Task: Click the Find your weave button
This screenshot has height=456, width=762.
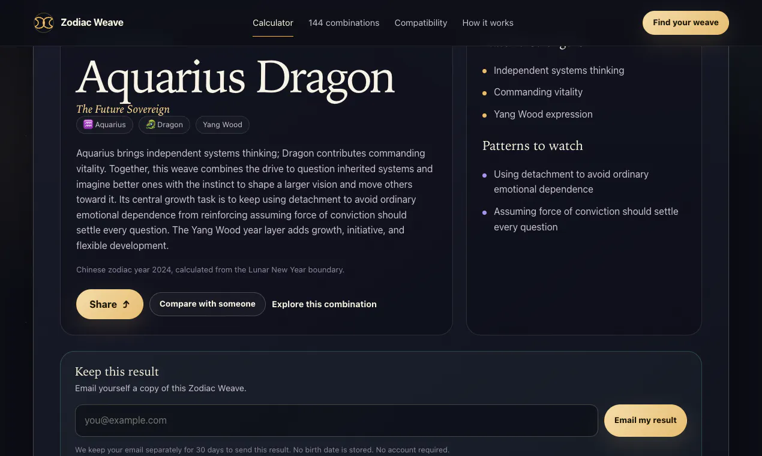Action: pos(686,23)
